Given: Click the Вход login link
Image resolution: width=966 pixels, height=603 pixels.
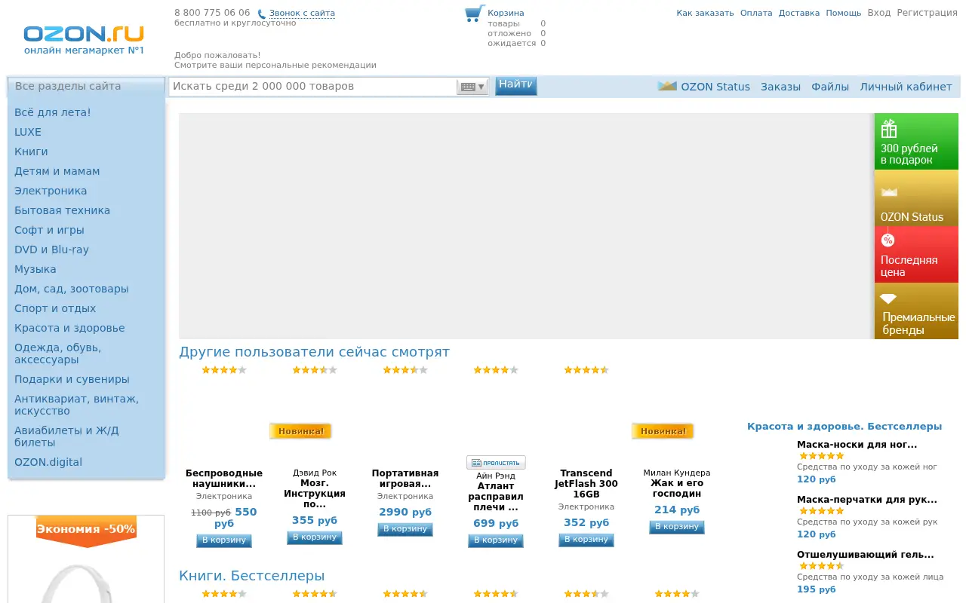Looking at the screenshot, I should pos(879,13).
